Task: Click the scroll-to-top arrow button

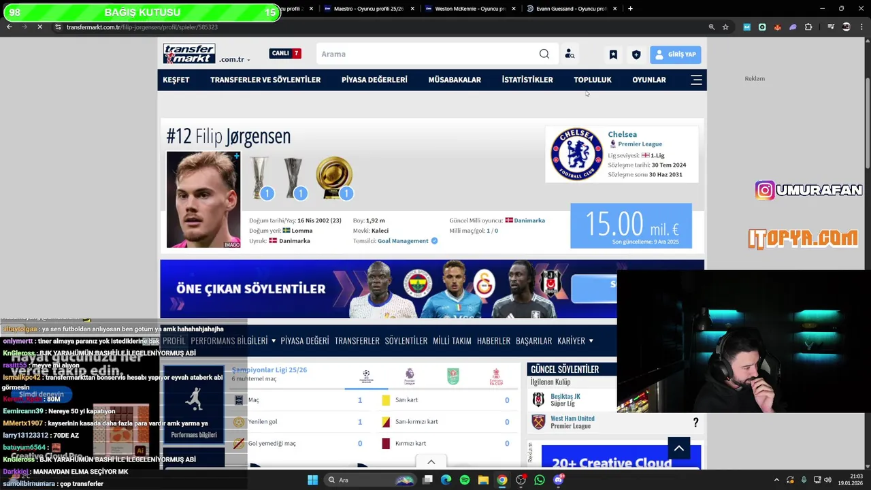Action: coord(678,448)
